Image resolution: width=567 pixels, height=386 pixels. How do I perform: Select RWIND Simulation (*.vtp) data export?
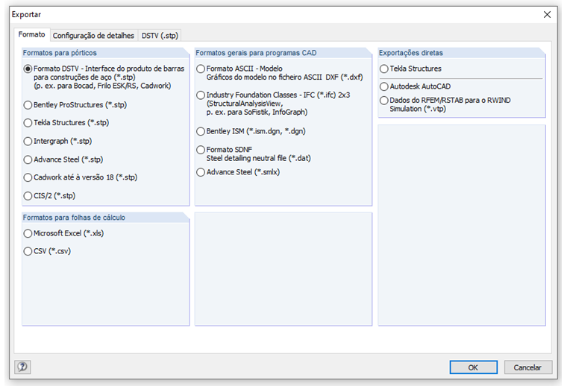384,100
